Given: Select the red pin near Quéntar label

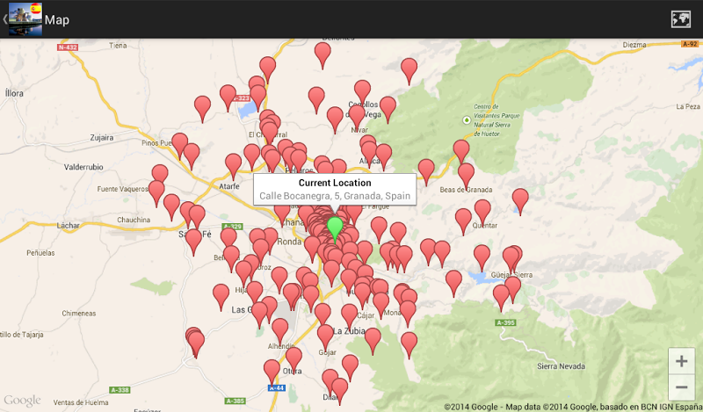Looking at the screenshot, I should point(482,212).
